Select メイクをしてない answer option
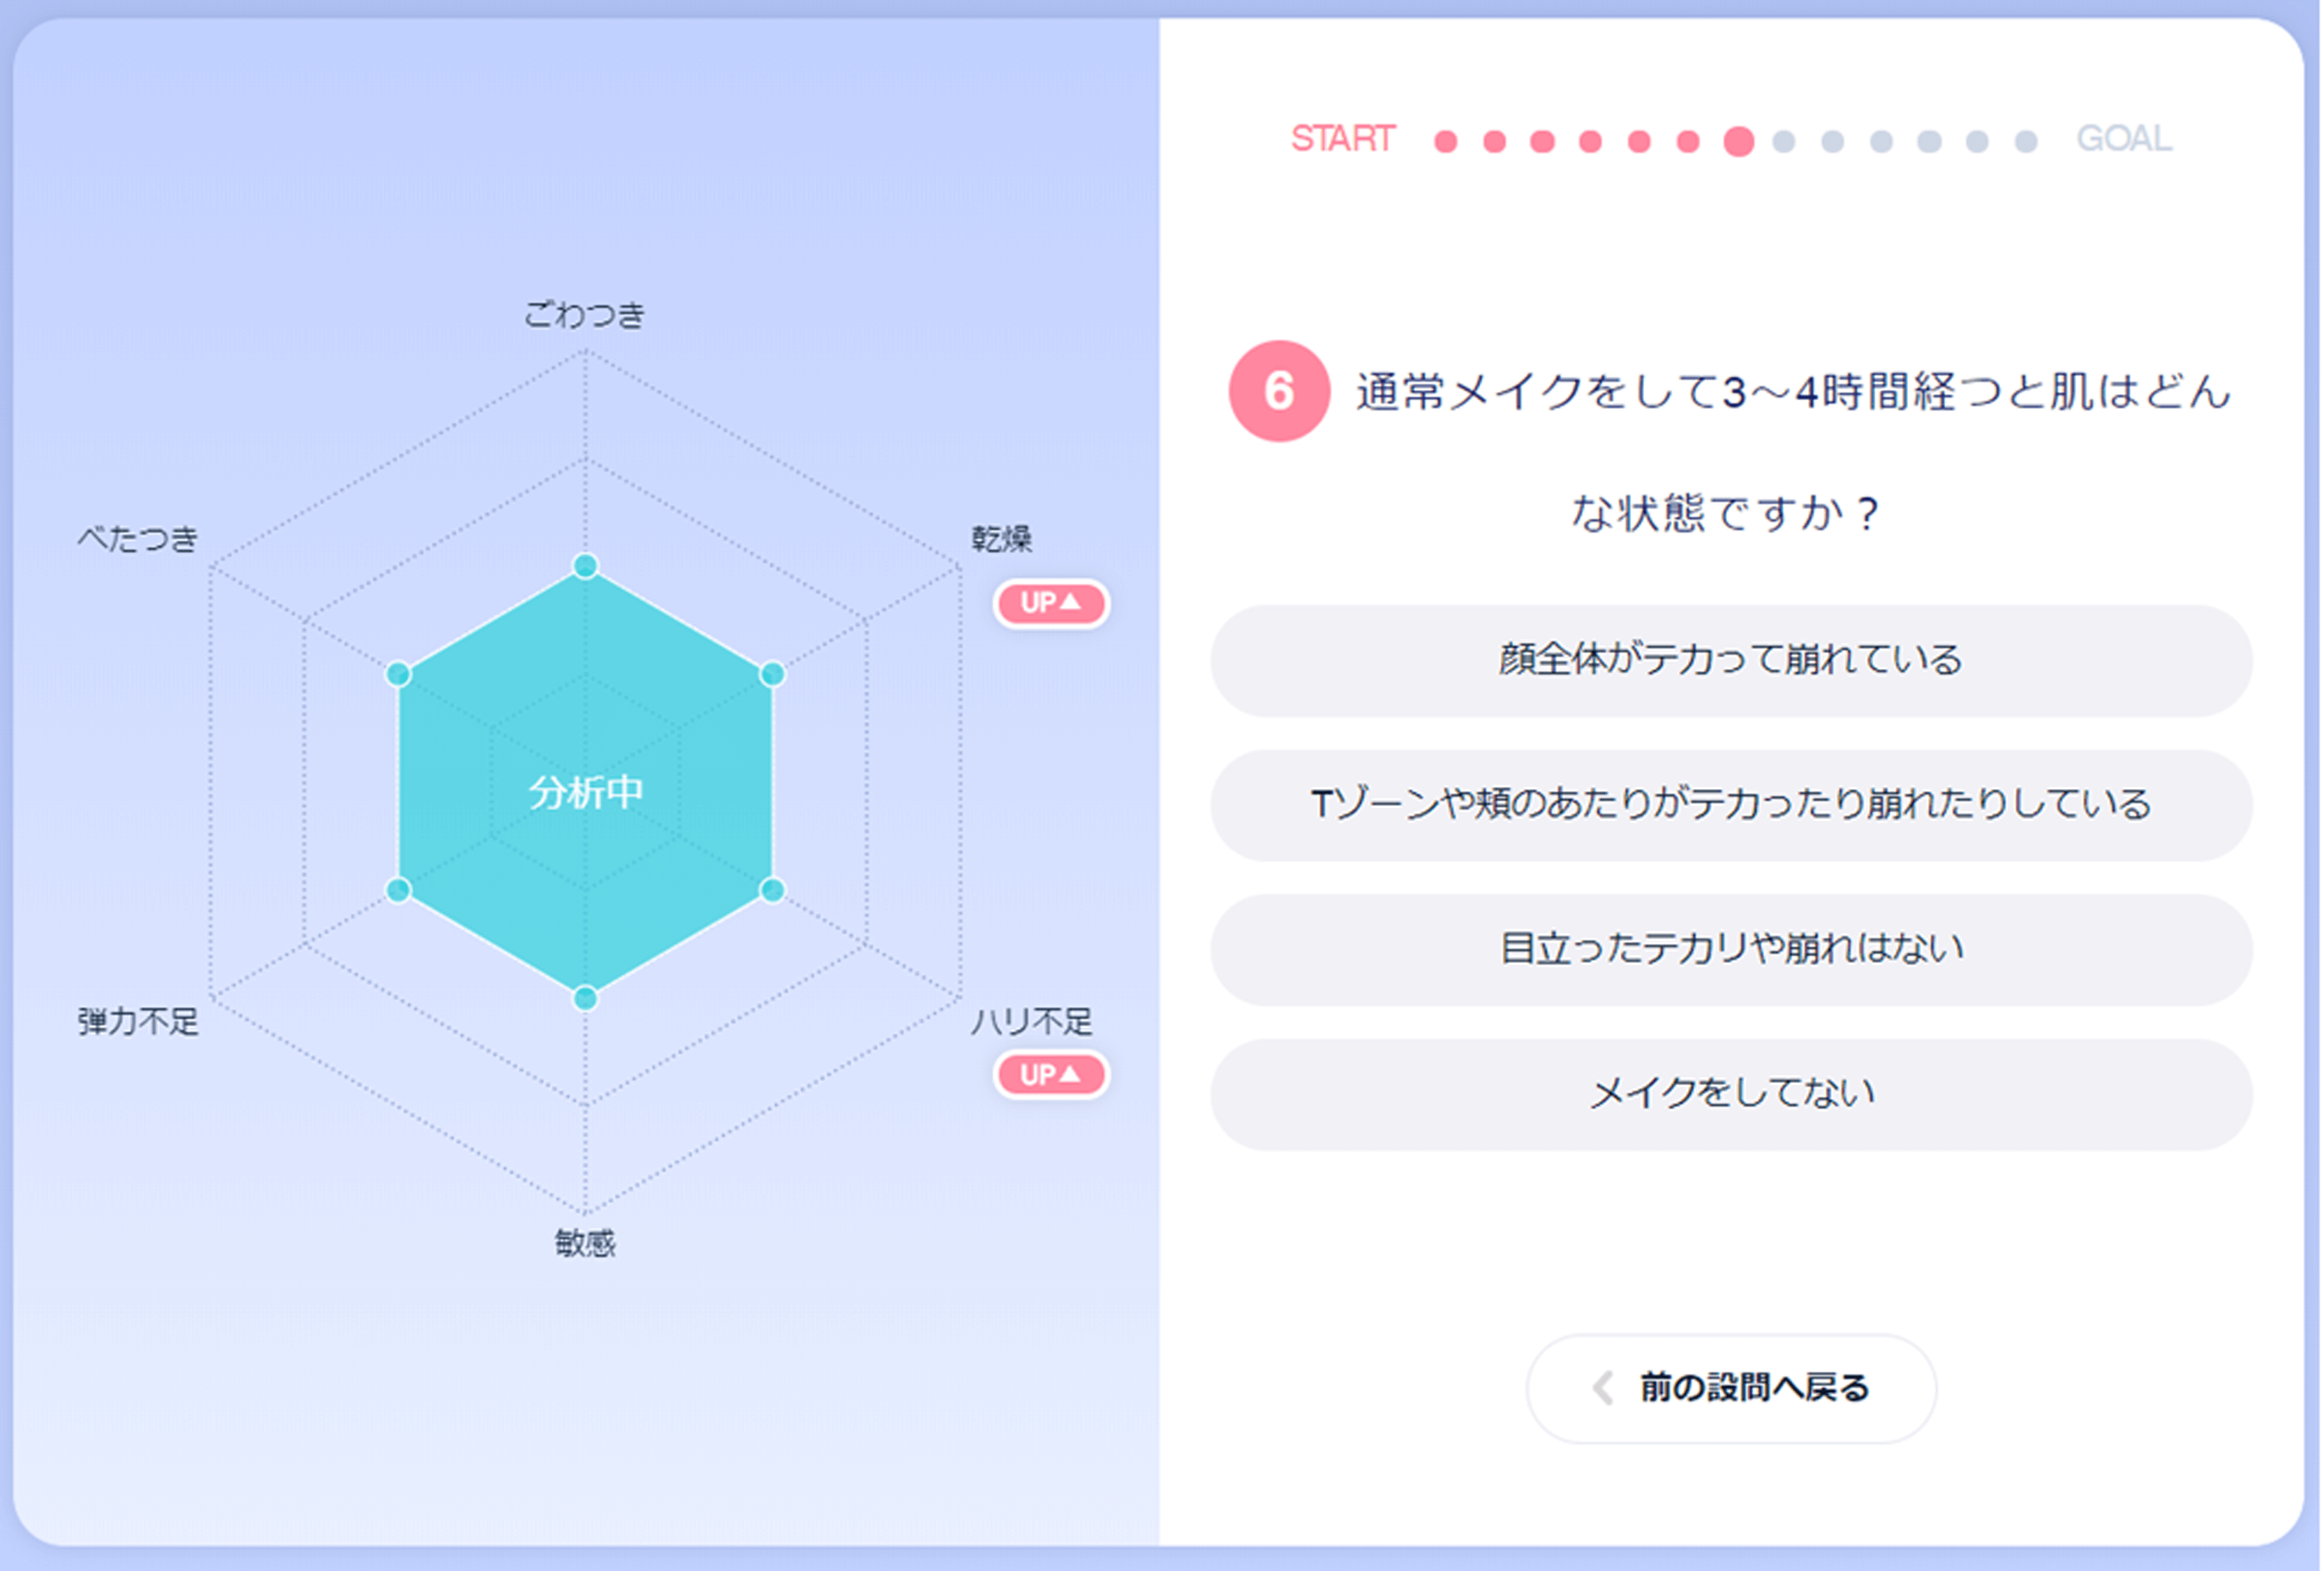The height and width of the screenshot is (1571, 2324). coord(1731,1094)
